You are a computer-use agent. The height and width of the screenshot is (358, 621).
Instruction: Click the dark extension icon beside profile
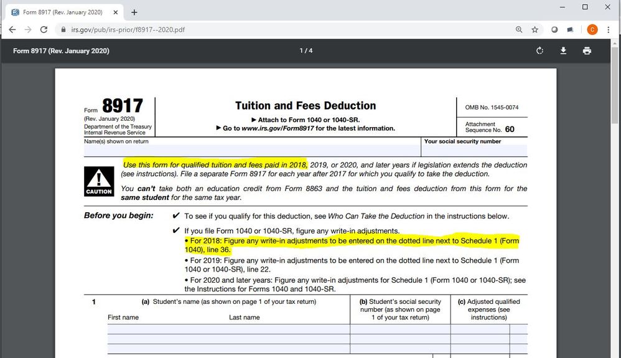point(571,30)
